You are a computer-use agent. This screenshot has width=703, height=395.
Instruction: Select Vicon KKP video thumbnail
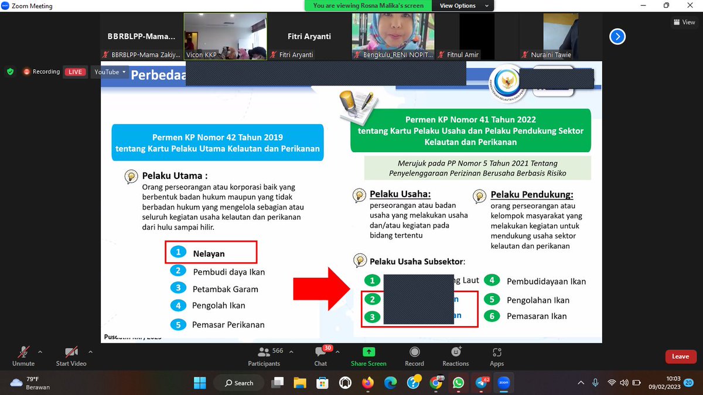click(x=226, y=36)
